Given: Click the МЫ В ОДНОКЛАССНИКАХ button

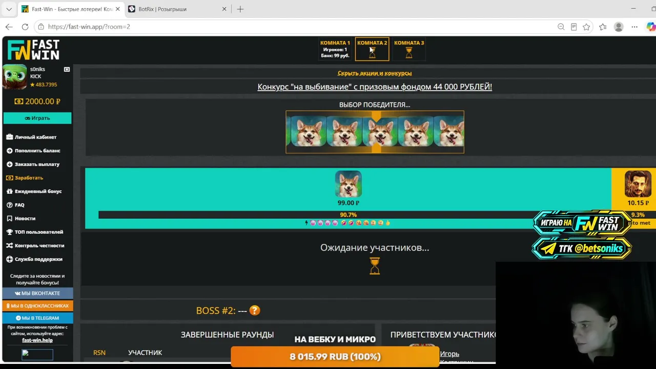Looking at the screenshot, I should coord(37,305).
